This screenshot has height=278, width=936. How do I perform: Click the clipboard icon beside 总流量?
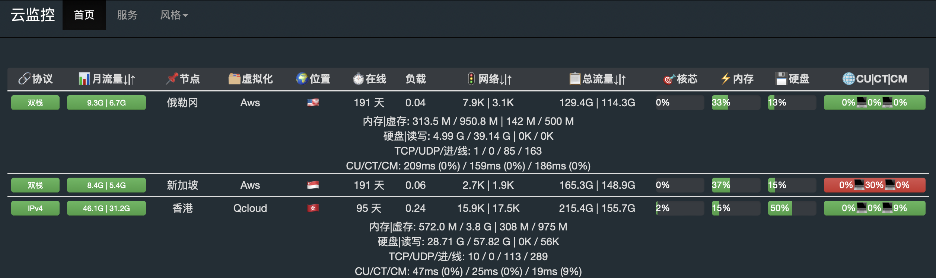[575, 79]
